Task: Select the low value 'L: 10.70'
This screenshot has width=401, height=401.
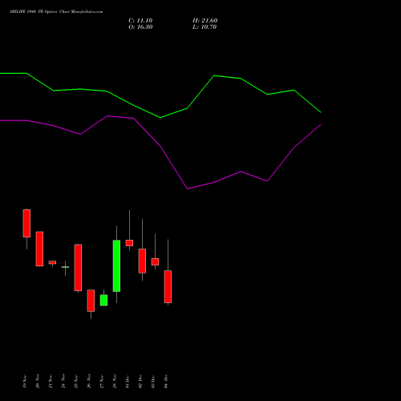Action: [205, 27]
